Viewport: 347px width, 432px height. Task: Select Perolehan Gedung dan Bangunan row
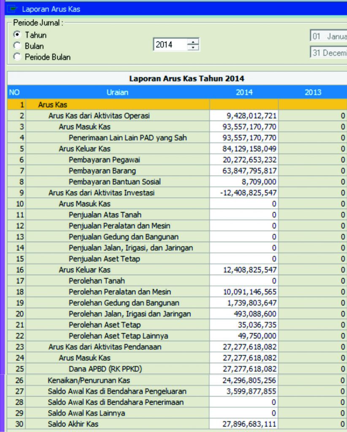[x=177, y=303]
